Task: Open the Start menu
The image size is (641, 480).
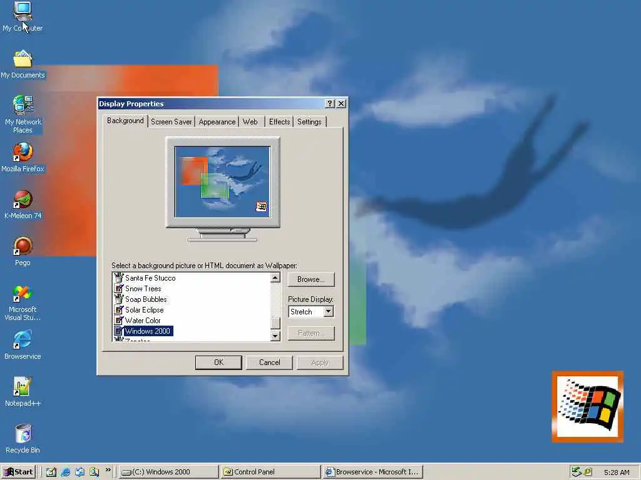Action: [18, 472]
